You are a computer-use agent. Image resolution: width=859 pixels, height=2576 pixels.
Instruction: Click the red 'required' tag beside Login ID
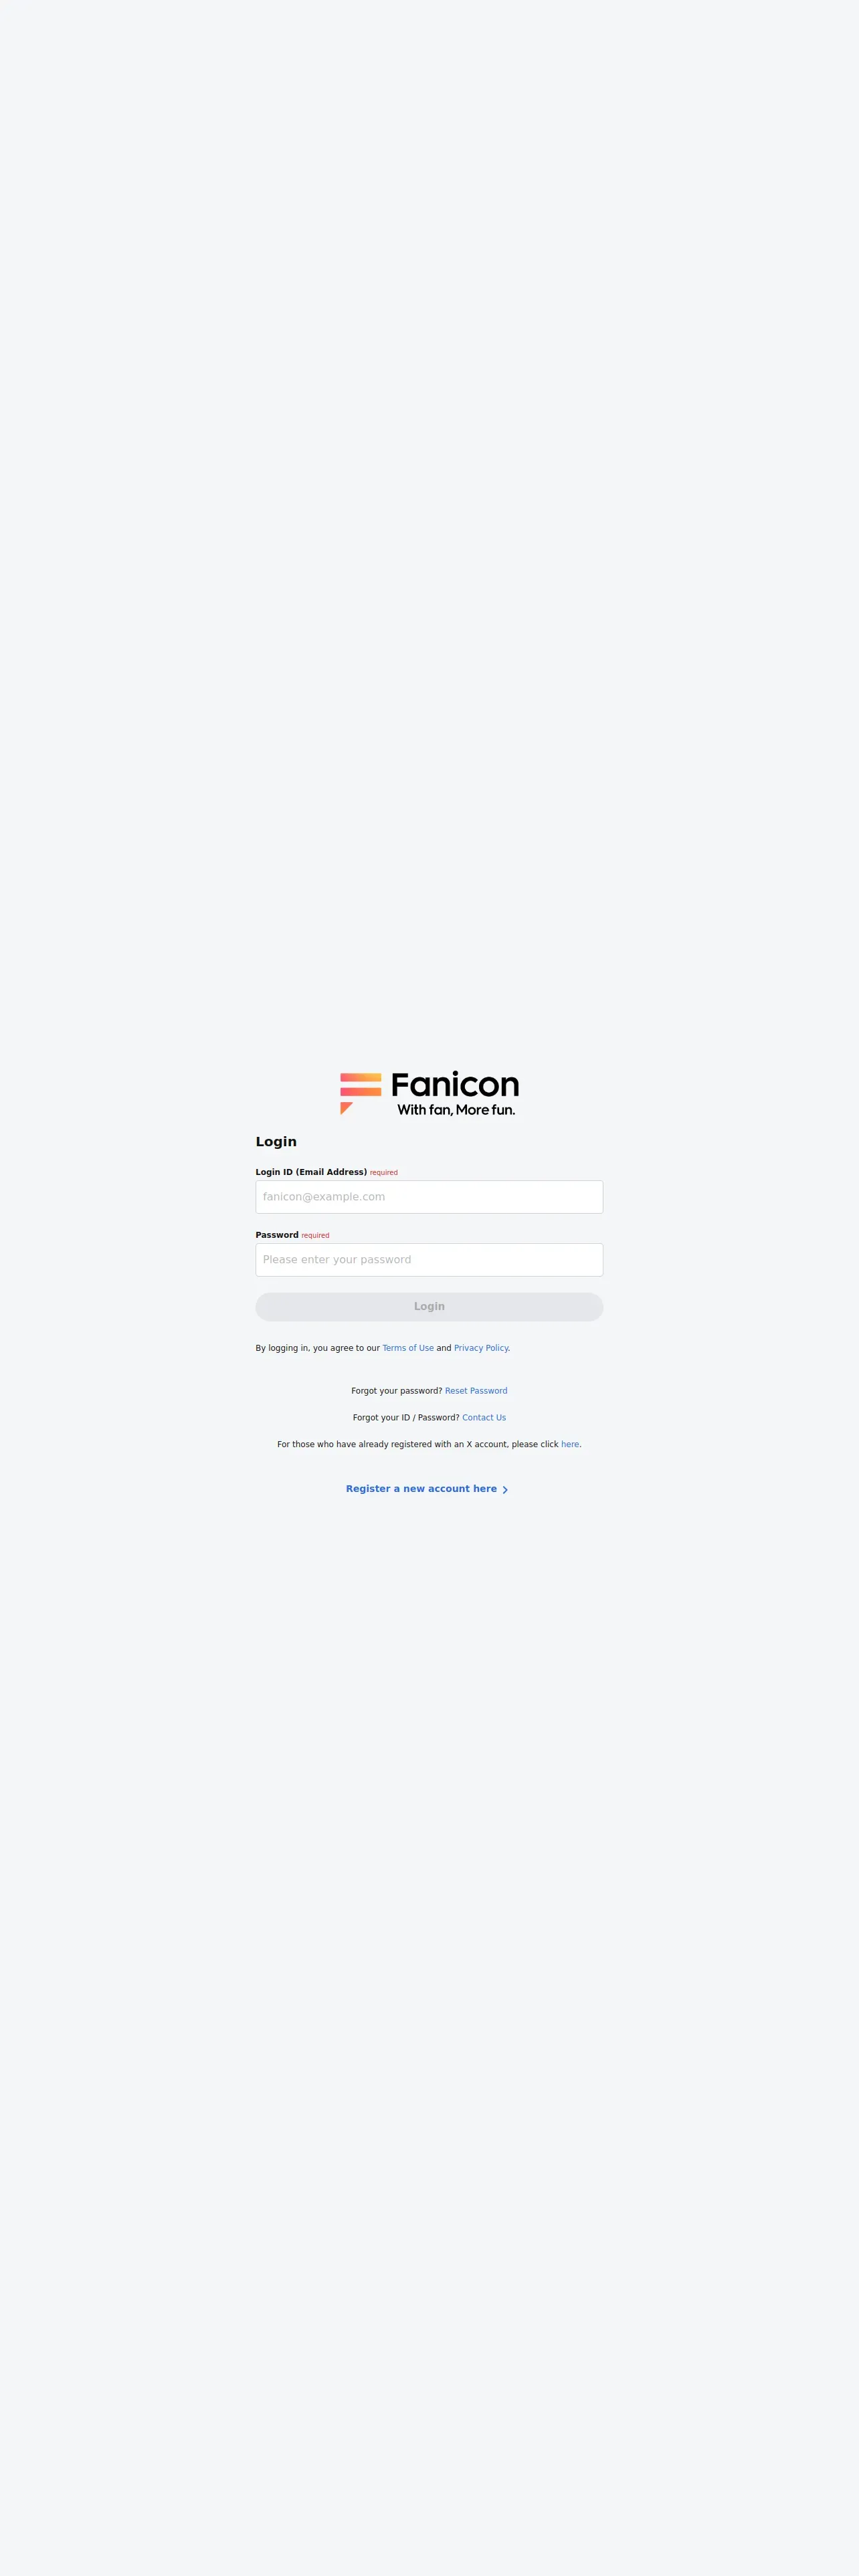point(384,1173)
